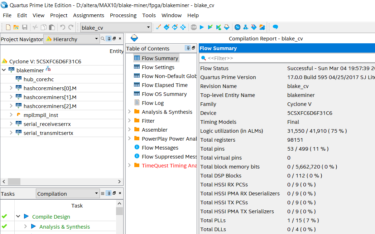The image size is (375, 234).
Task: Click the report icon beside Compilation Report title
Action: click(134, 38)
